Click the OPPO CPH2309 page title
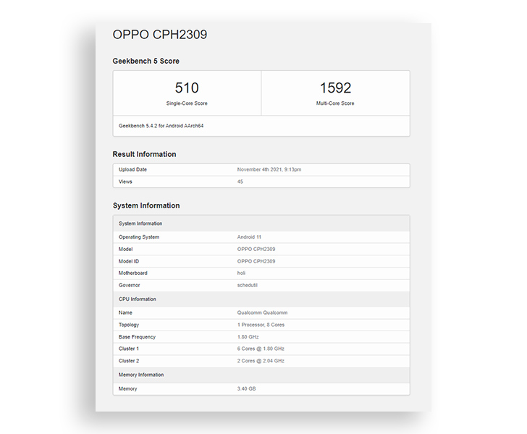The width and height of the screenshot is (527, 434). coord(160,34)
